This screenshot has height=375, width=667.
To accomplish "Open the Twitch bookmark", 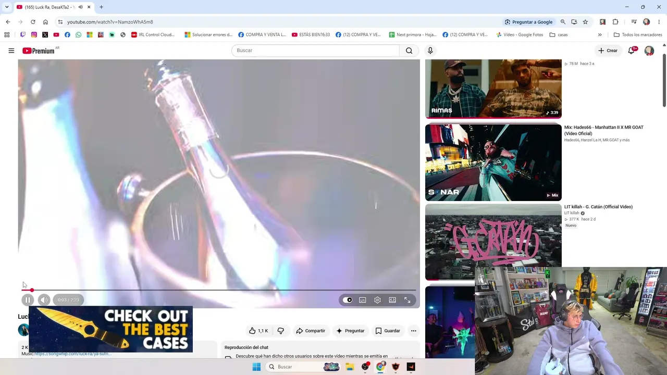I will [x=23, y=35].
